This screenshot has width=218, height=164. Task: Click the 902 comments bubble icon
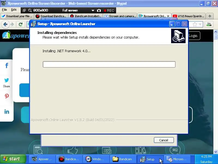coord(175,150)
